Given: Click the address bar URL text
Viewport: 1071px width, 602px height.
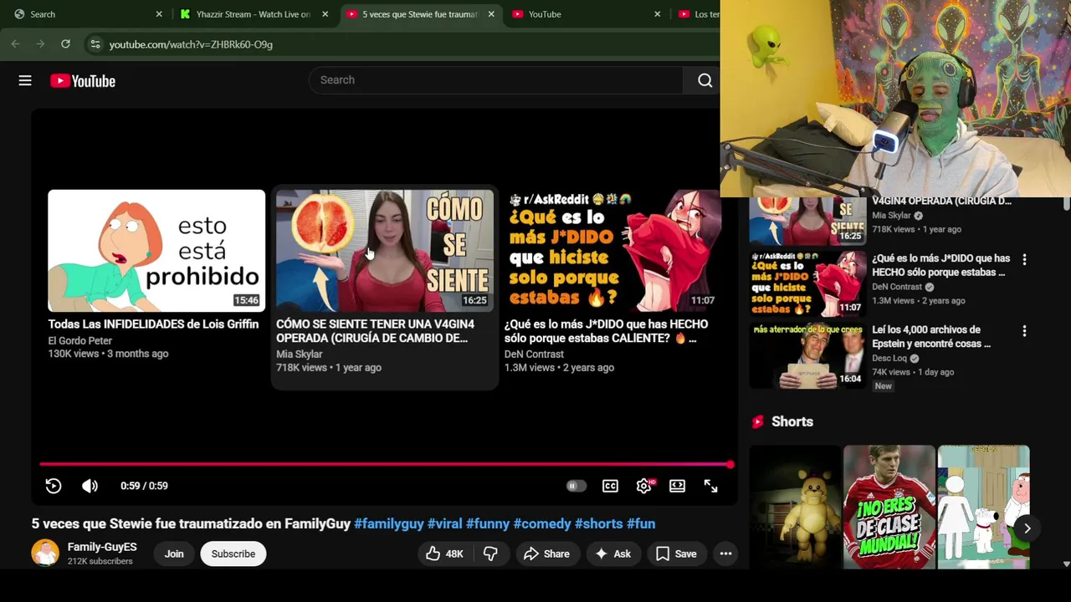Looking at the screenshot, I should (x=191, y=44).
